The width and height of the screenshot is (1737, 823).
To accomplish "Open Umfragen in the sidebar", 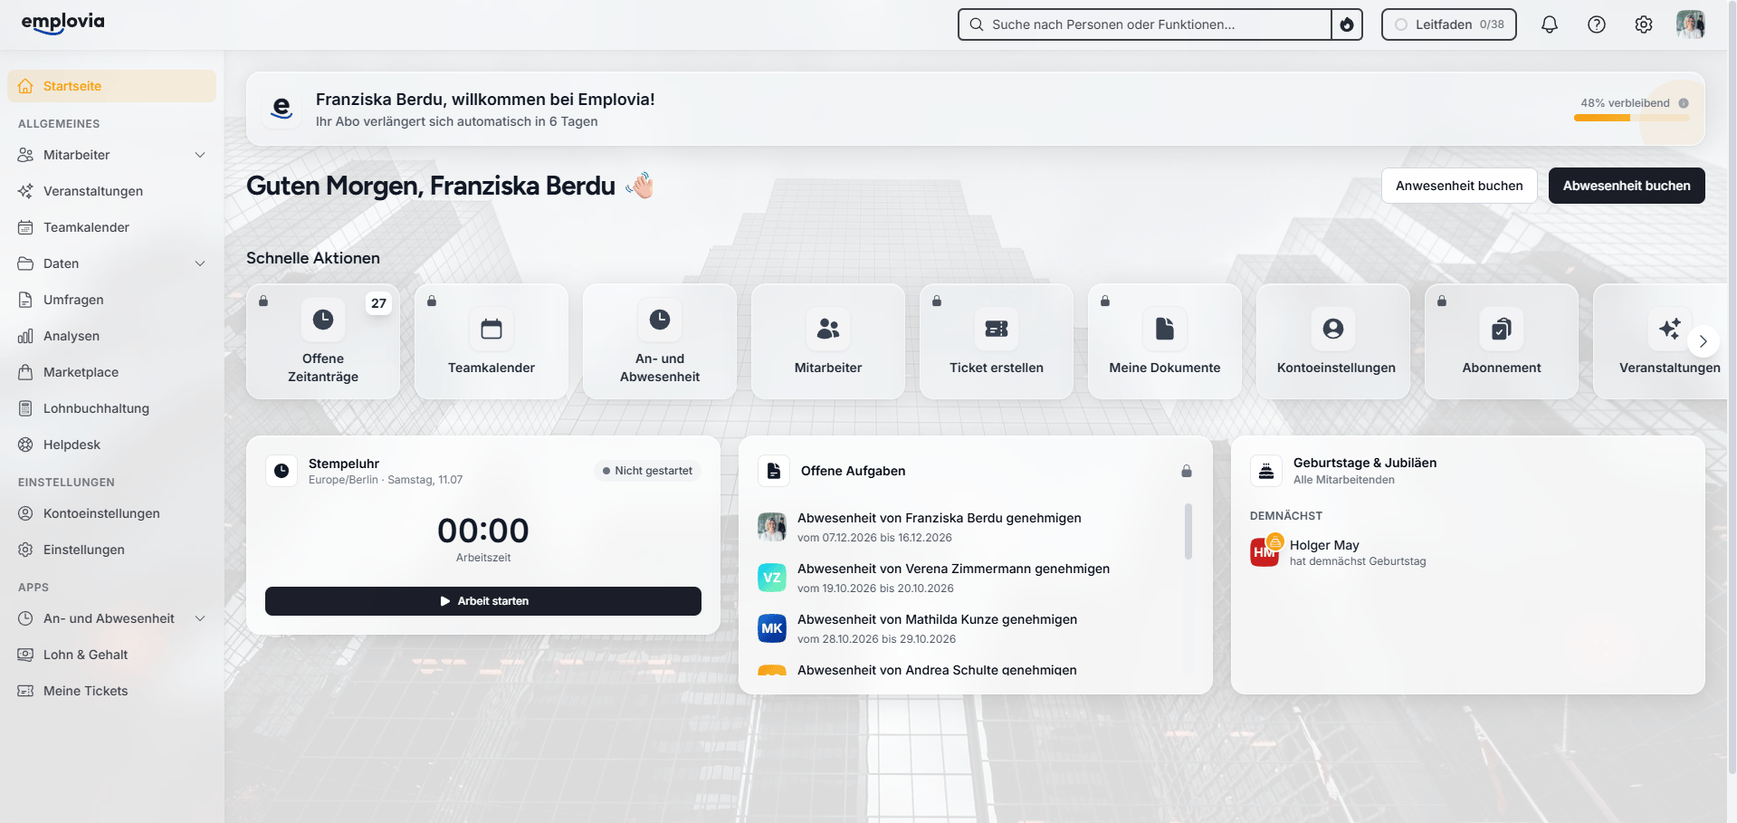I will pos(111,300).
